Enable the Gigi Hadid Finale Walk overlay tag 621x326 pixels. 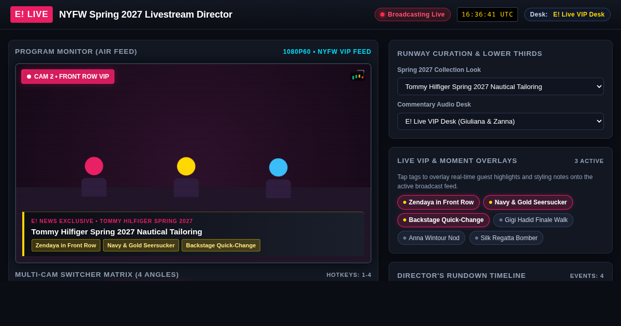533,220
